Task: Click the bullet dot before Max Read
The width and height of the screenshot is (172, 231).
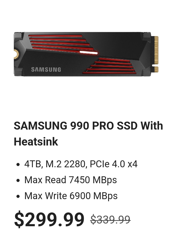Action: pyautogui.click(x=18, y=180)
